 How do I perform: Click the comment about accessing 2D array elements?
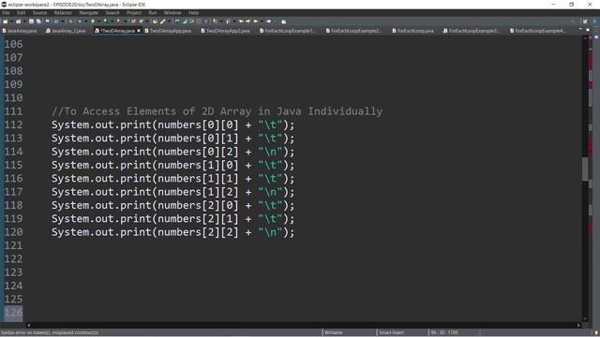(x=217, y=111)
